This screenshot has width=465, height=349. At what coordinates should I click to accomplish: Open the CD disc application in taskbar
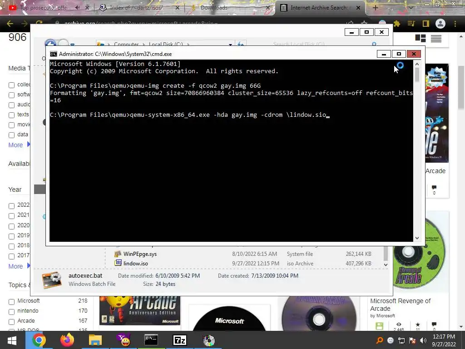tap(208, 340)
